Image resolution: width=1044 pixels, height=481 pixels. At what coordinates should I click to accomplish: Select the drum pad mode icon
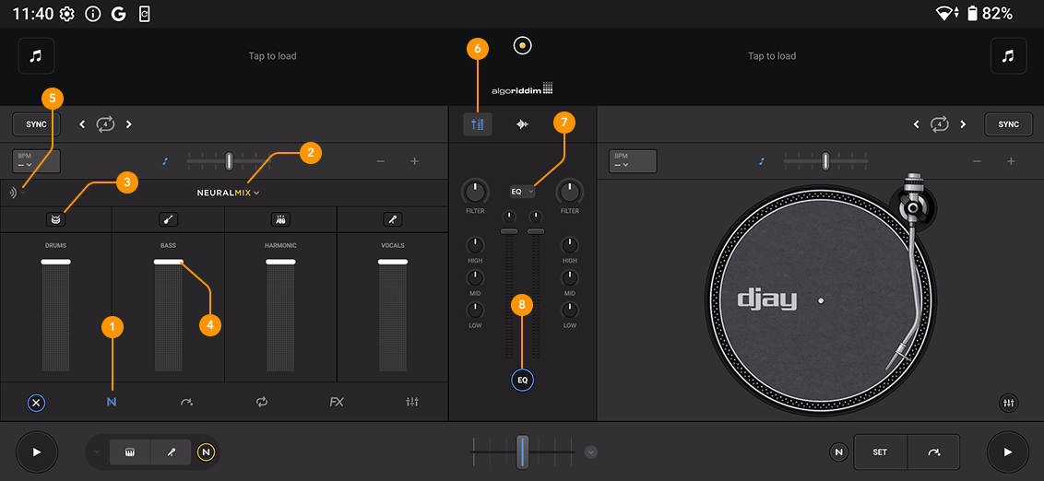point(131,452)
